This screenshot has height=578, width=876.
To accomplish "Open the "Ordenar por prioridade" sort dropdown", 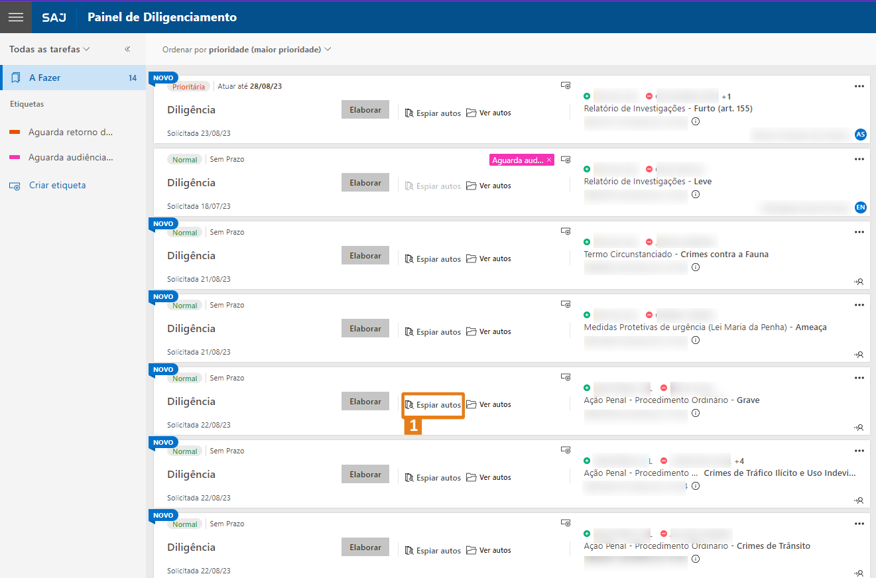I will tap(247, 50).
